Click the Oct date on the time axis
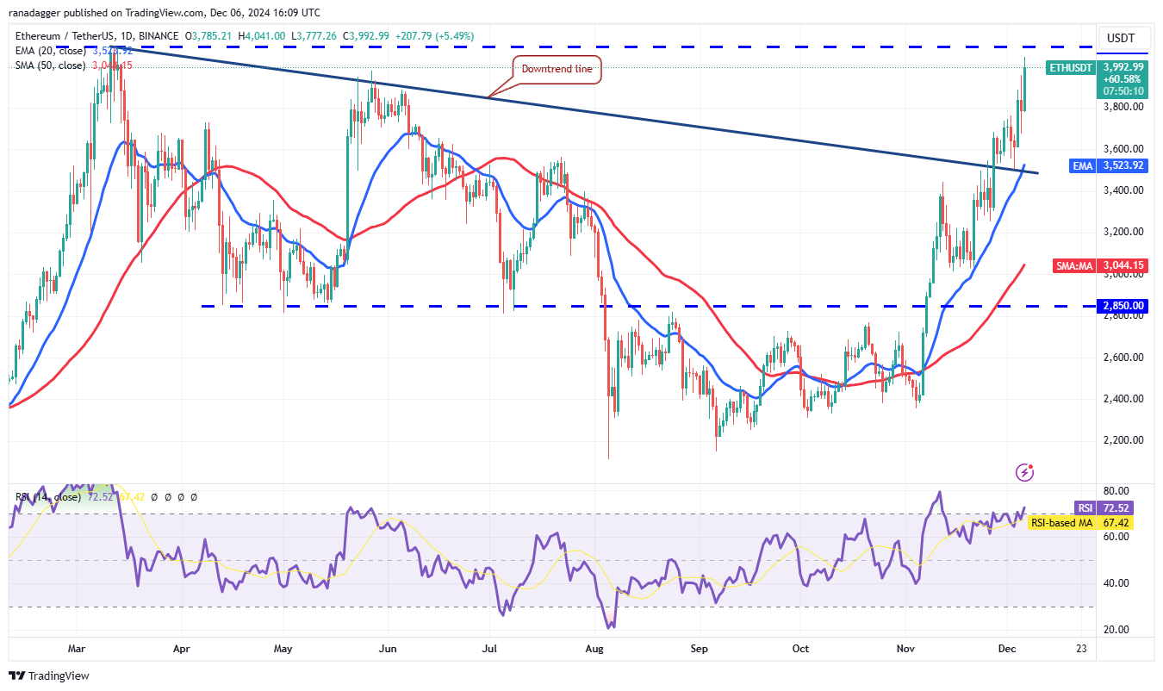Image resolution: width=1163 pixels, height=691 pixels. (x=801, y=648)
